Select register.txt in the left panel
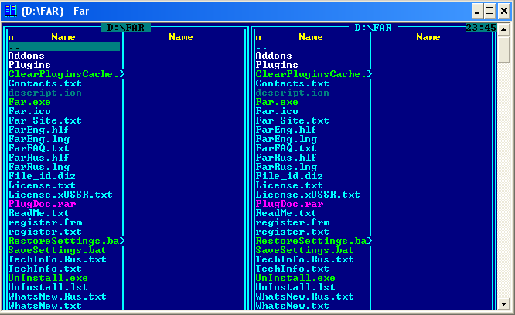This screenshot has height=315, width=515. click(45, 232)
